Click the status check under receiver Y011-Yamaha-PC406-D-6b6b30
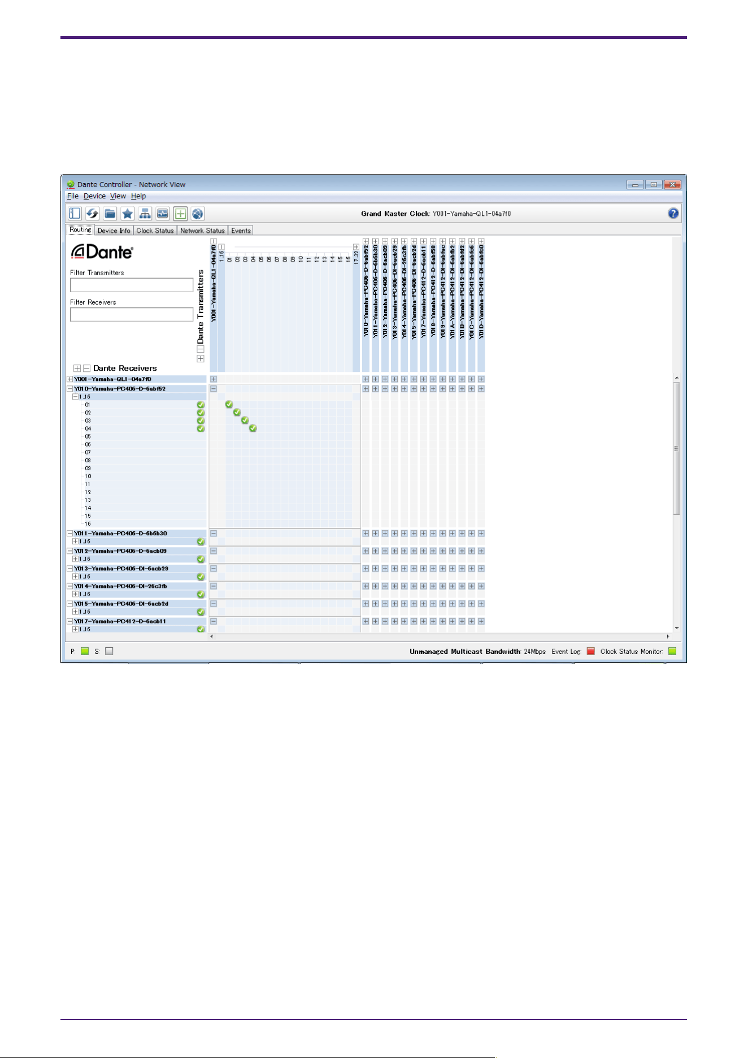Screen dimensions: 748x1058 pyautogui.click(x=201, y=541)
